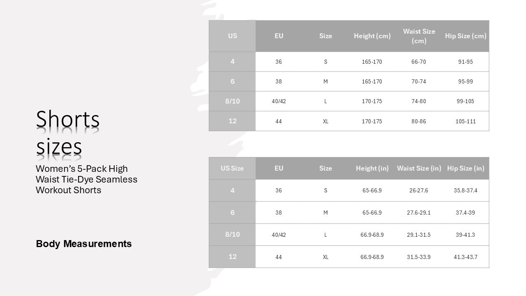Click the "95-99" hip size cell
526x296 pixels.
466,82
